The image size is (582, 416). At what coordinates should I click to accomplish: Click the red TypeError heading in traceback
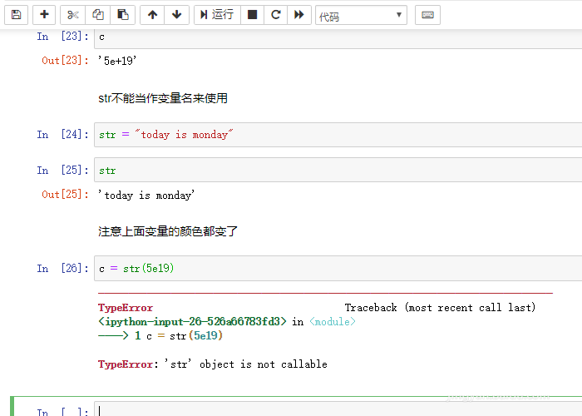coord(126,308)
